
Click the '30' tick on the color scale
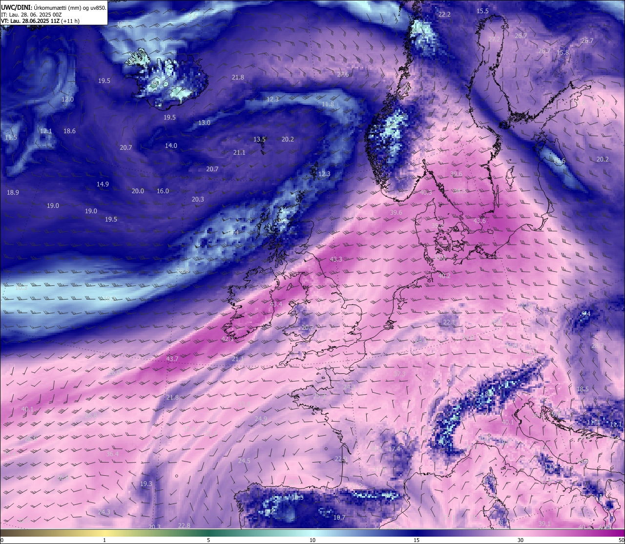(x=521, y=540)
